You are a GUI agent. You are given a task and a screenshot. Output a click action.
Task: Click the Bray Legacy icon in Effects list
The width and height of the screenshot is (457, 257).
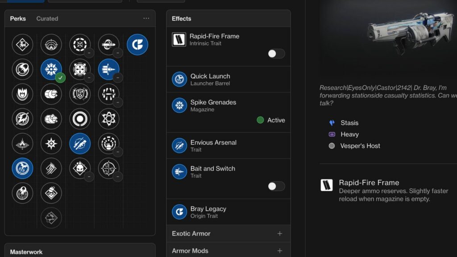[179, 212]
